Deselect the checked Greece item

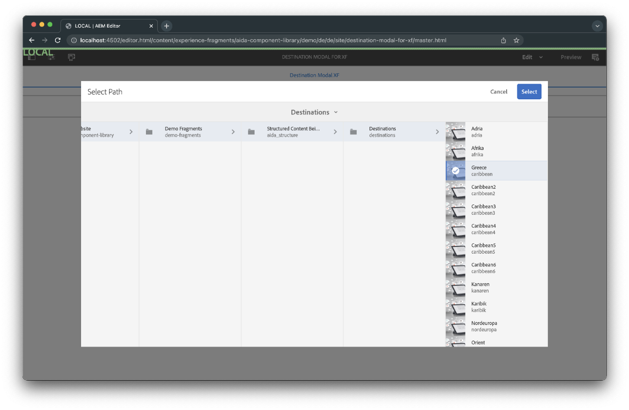click(456, 171)
